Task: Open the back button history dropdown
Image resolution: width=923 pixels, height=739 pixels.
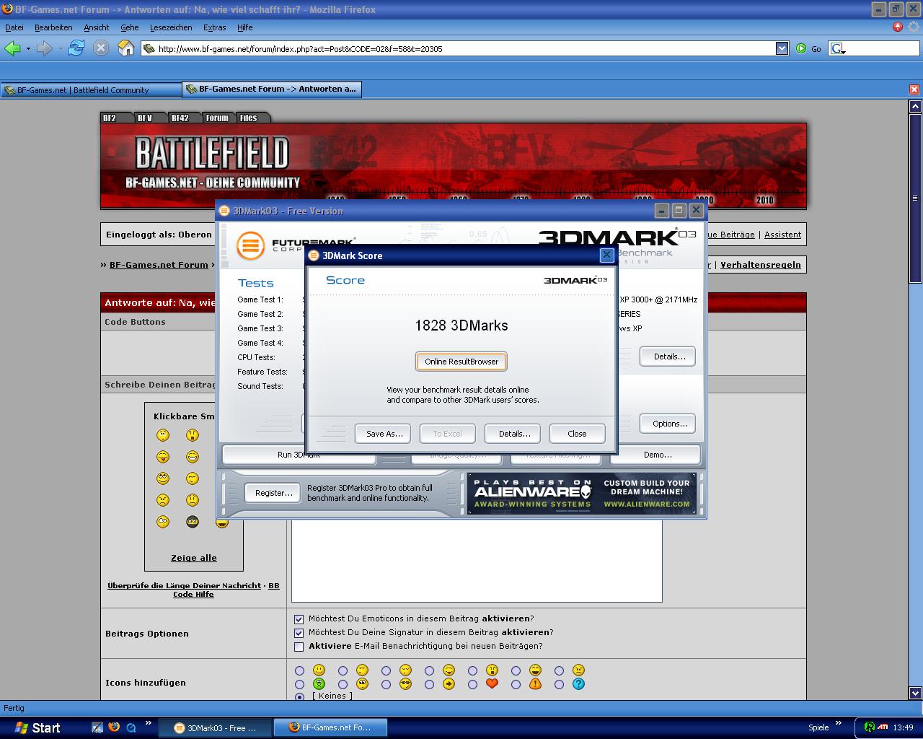Action: pos(28,48)
